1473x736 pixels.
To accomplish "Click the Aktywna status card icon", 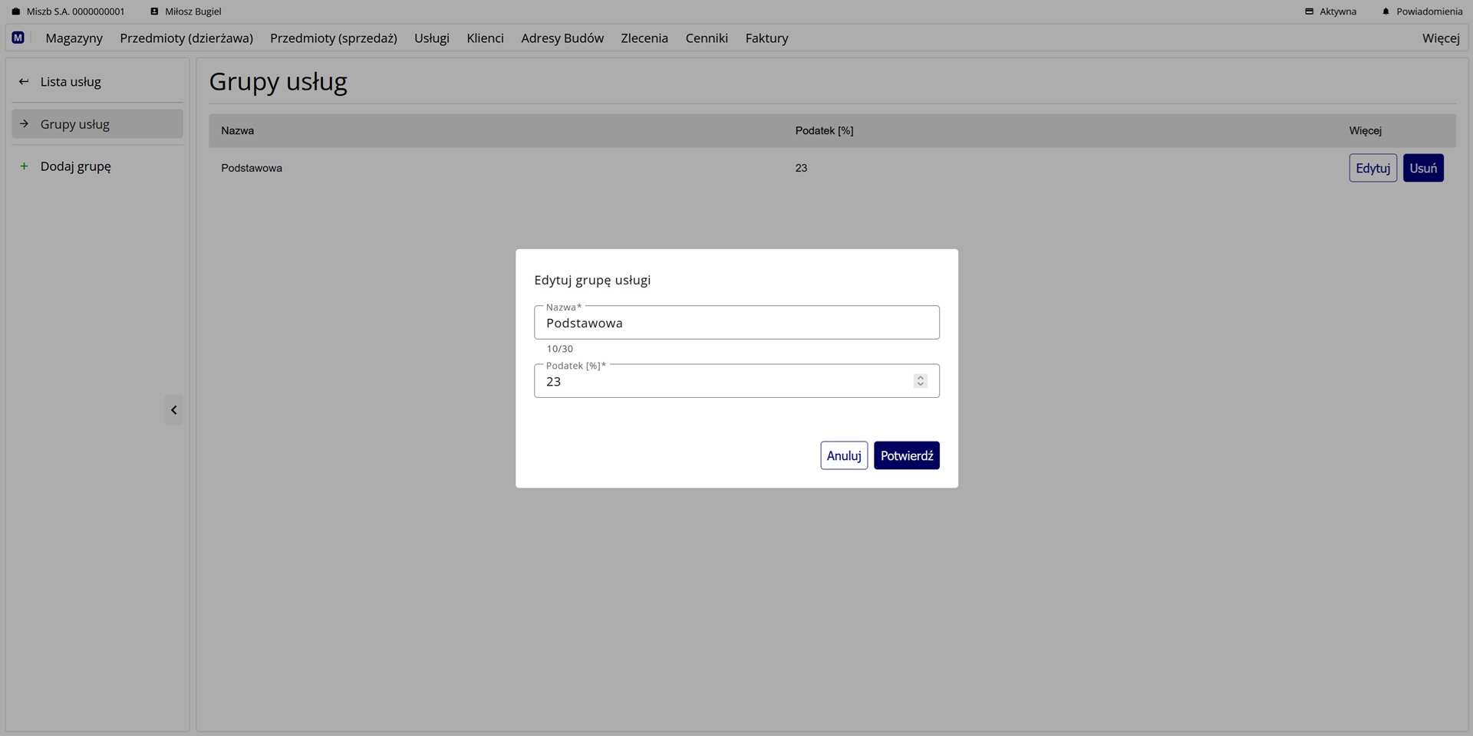I will (1309, 11).
